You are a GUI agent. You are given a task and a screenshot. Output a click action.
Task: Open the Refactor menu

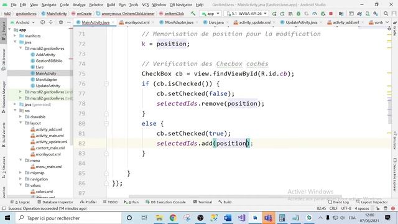96,4
